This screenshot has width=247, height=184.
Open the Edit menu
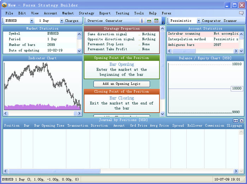click(x=22, y=13)
